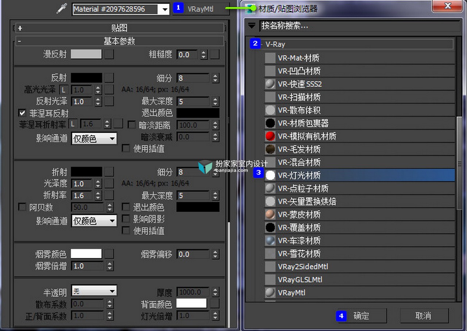Click the 确定 button
467x331 pixels.
coord(361,316)
